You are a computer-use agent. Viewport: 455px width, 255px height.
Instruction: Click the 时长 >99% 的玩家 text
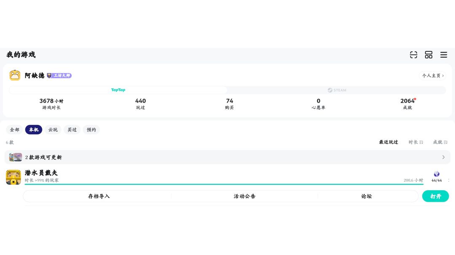(x=41, y=180)
